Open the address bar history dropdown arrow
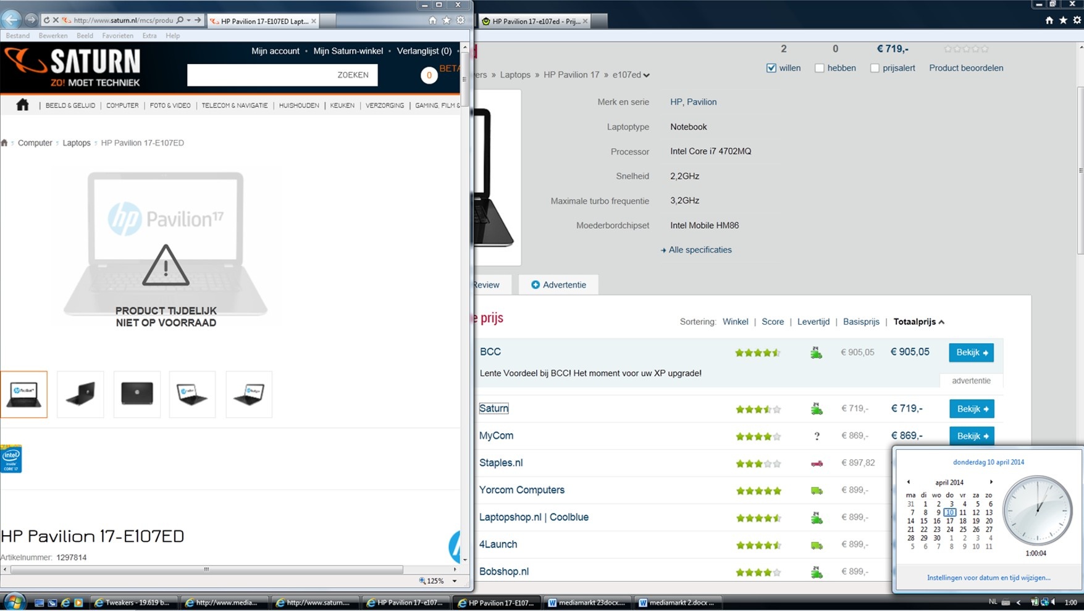Screen dimensions: 1084x611 tap(188, 20)
